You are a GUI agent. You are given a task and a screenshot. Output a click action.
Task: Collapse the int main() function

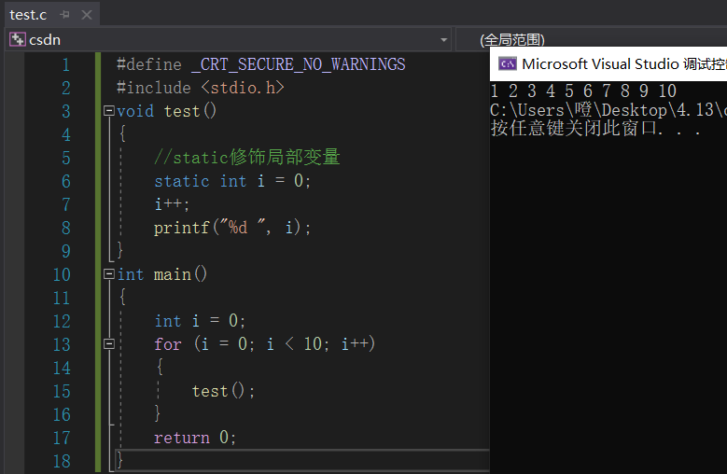(109, 273)
